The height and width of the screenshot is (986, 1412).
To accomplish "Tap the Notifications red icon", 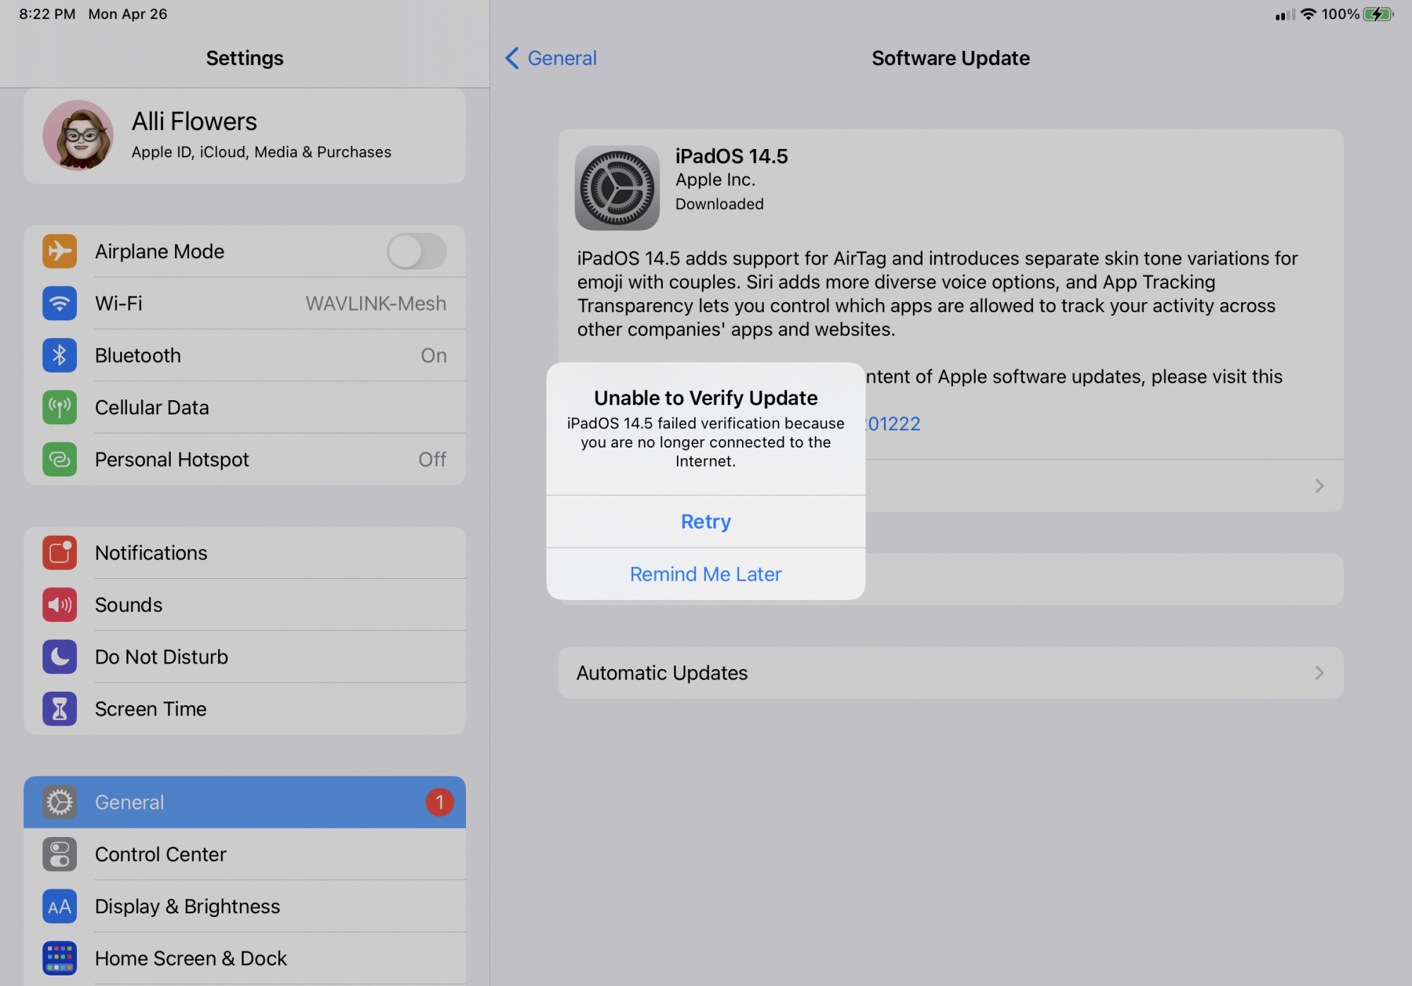I will click(59, 553).
